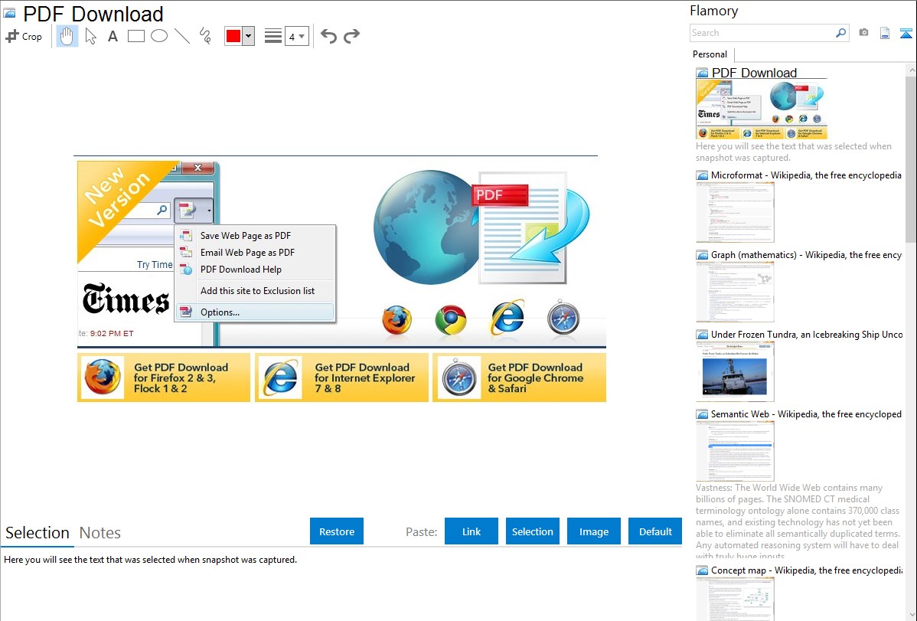Click the line thickness icon

tap(272, 36)
